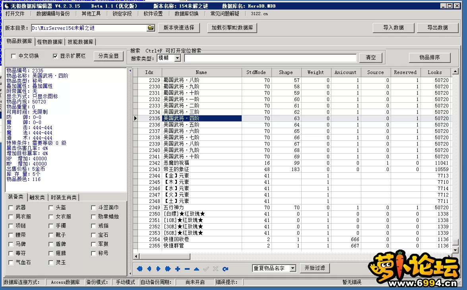
Task: Switch to the 怪物数据库 tab
Action: point(50,42)
